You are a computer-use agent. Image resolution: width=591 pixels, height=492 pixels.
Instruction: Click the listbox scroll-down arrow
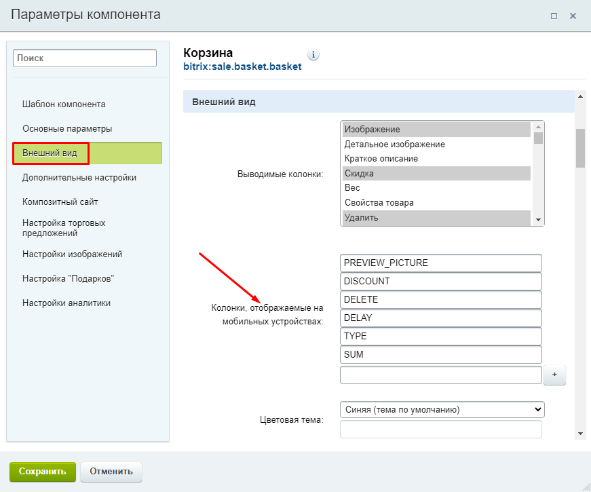coord(538,220)
